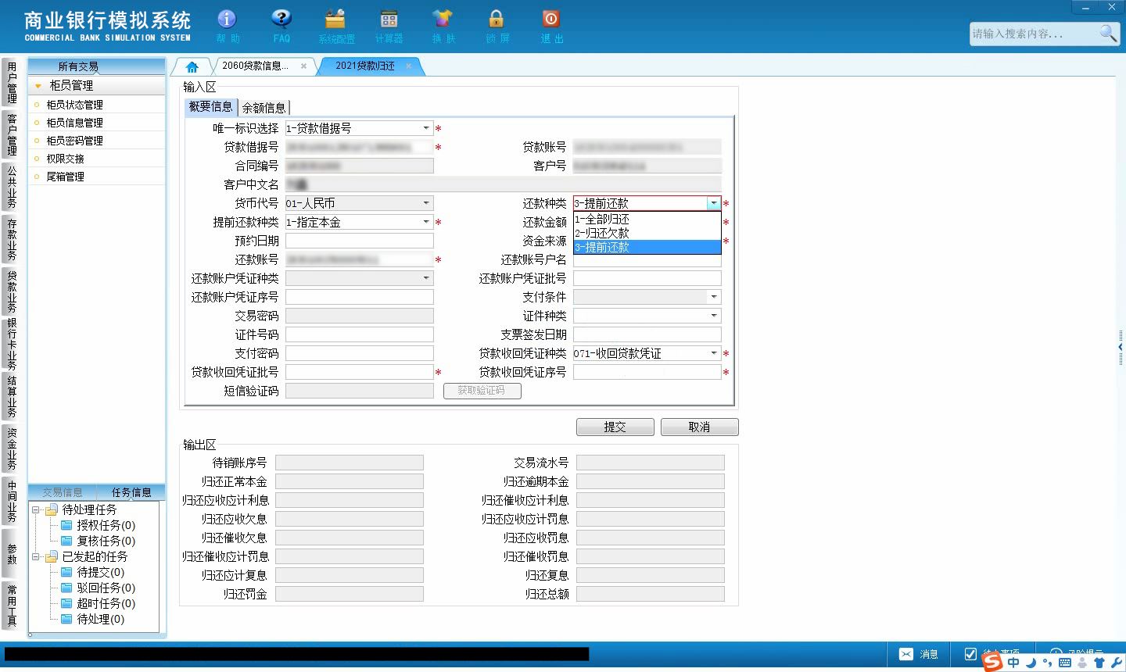Choose 2-归还欠款 option
The width and height of the screenshot is (1126, 672).
pos(647,233)
